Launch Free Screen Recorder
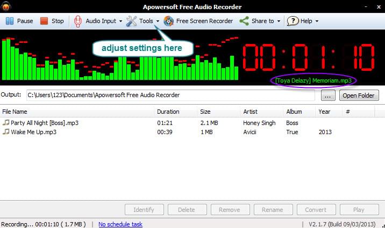Screen dimensions: 385x228 click(198, 21)
